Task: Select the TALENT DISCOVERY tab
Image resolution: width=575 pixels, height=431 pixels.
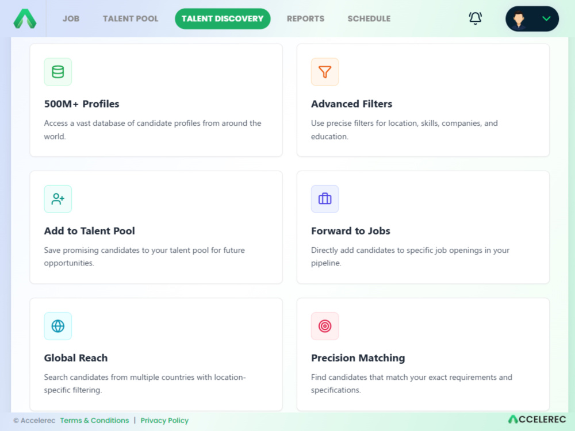Action: click(223, 19)
